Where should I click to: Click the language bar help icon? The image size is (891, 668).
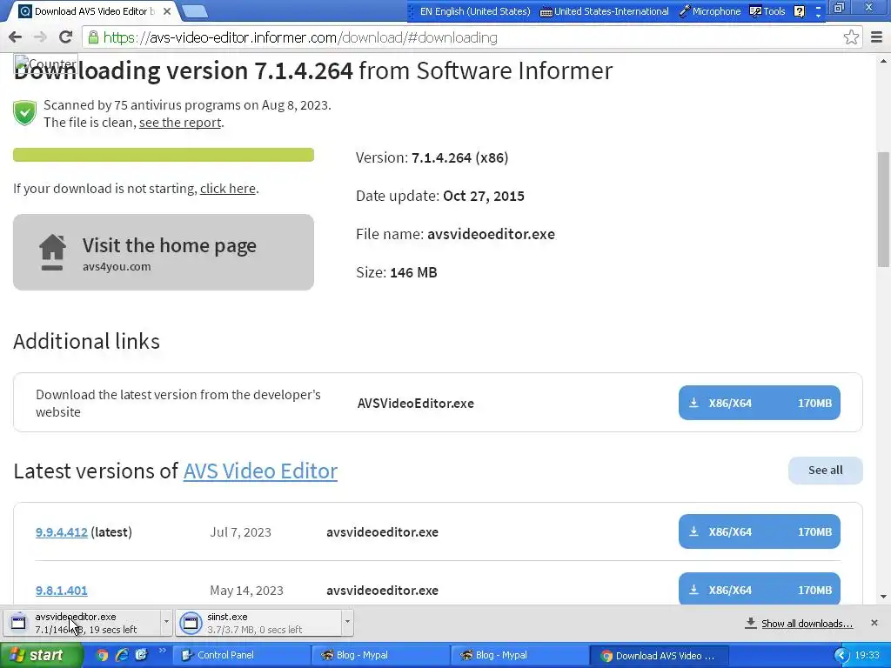(799, 11)
